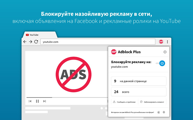The width and height of the screenshot is (193, 120).
Task: Pause the video playback
Action: point(37,101)
